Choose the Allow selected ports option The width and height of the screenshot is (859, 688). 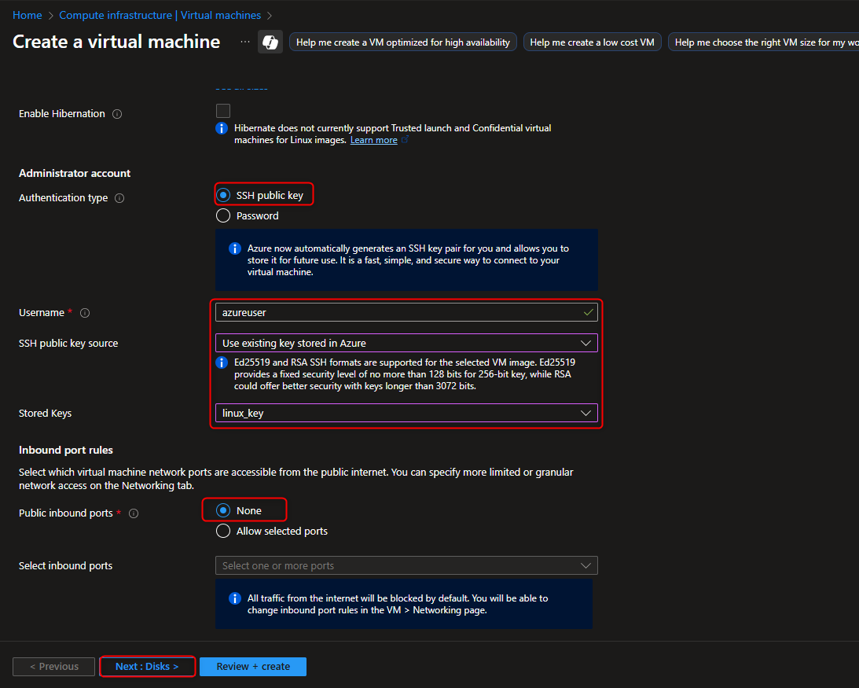(222, 531)
